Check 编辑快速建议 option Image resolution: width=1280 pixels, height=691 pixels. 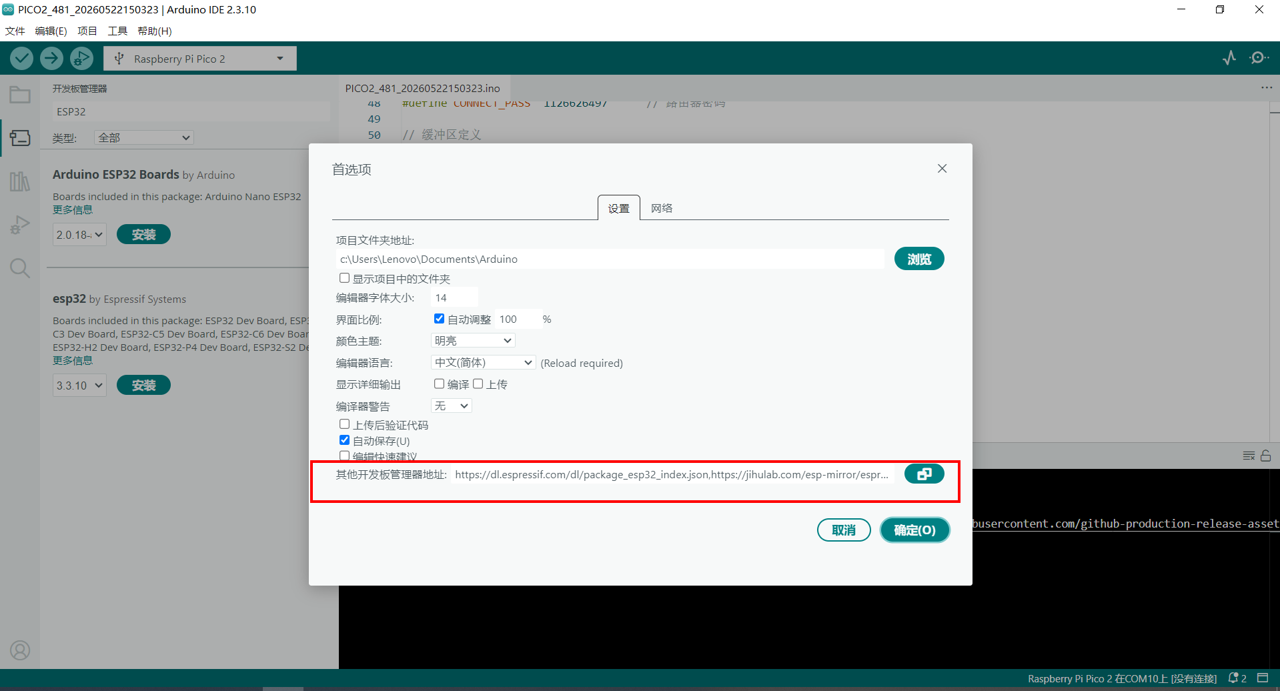click(344, 456)
